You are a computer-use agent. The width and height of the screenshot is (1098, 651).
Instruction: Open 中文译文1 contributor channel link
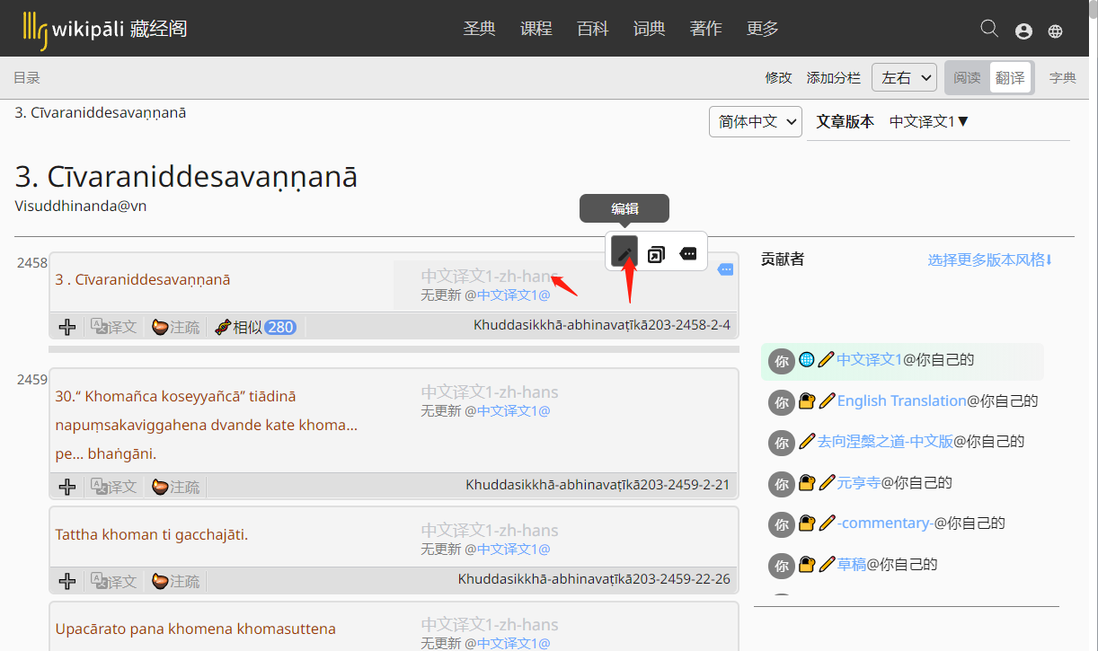pyautogui.click(x=870, y=360)
